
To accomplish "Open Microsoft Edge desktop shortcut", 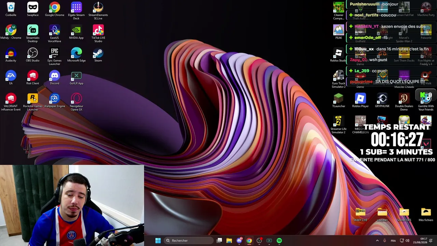I will tap(76, 55).
